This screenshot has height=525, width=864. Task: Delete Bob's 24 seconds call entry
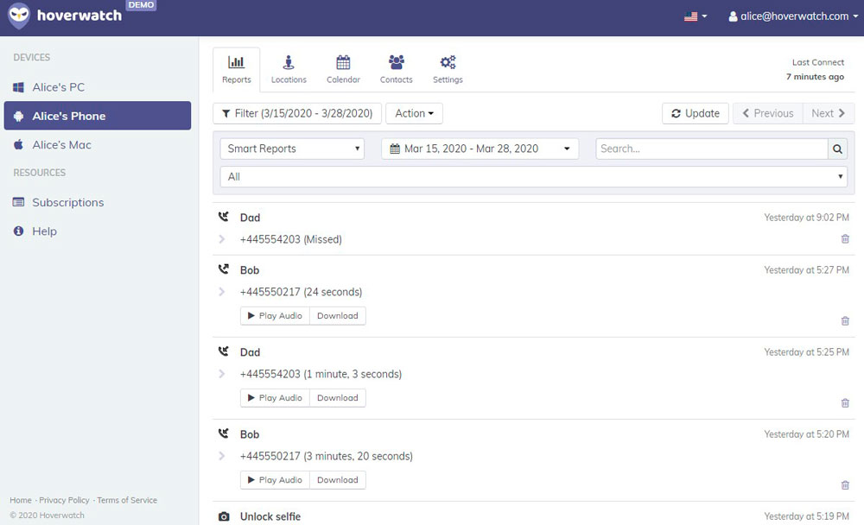click(845, 321)
